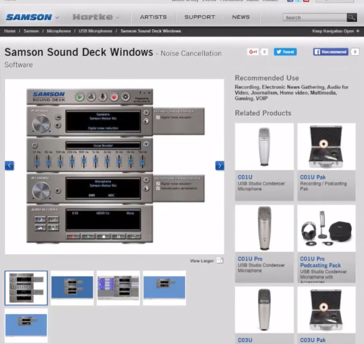Image resolution: width=364 pixels, height=344 pixels.
Task: Open the NEWS menu
Action: pyautogui.click(x=241, y=17)
